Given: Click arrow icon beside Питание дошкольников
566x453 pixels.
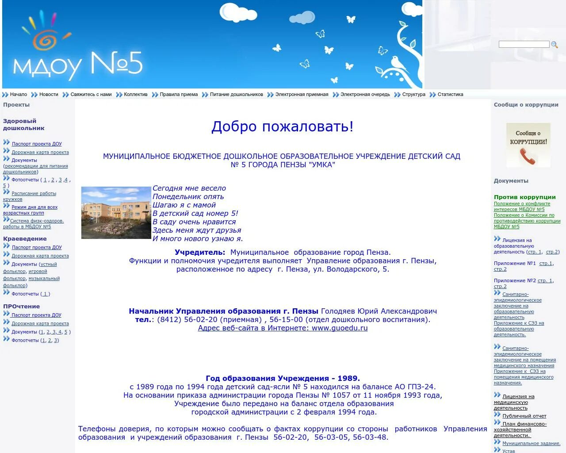Looking at the screenshot, I should 205,95.
